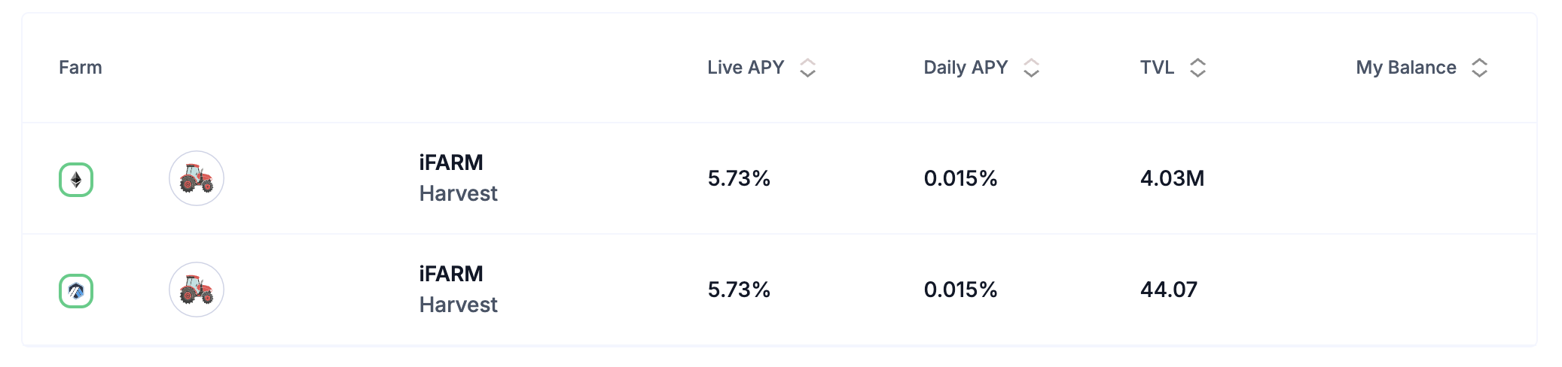
Task: Click the Harvest label in the Arbitrum row
Action: point(458,305)
